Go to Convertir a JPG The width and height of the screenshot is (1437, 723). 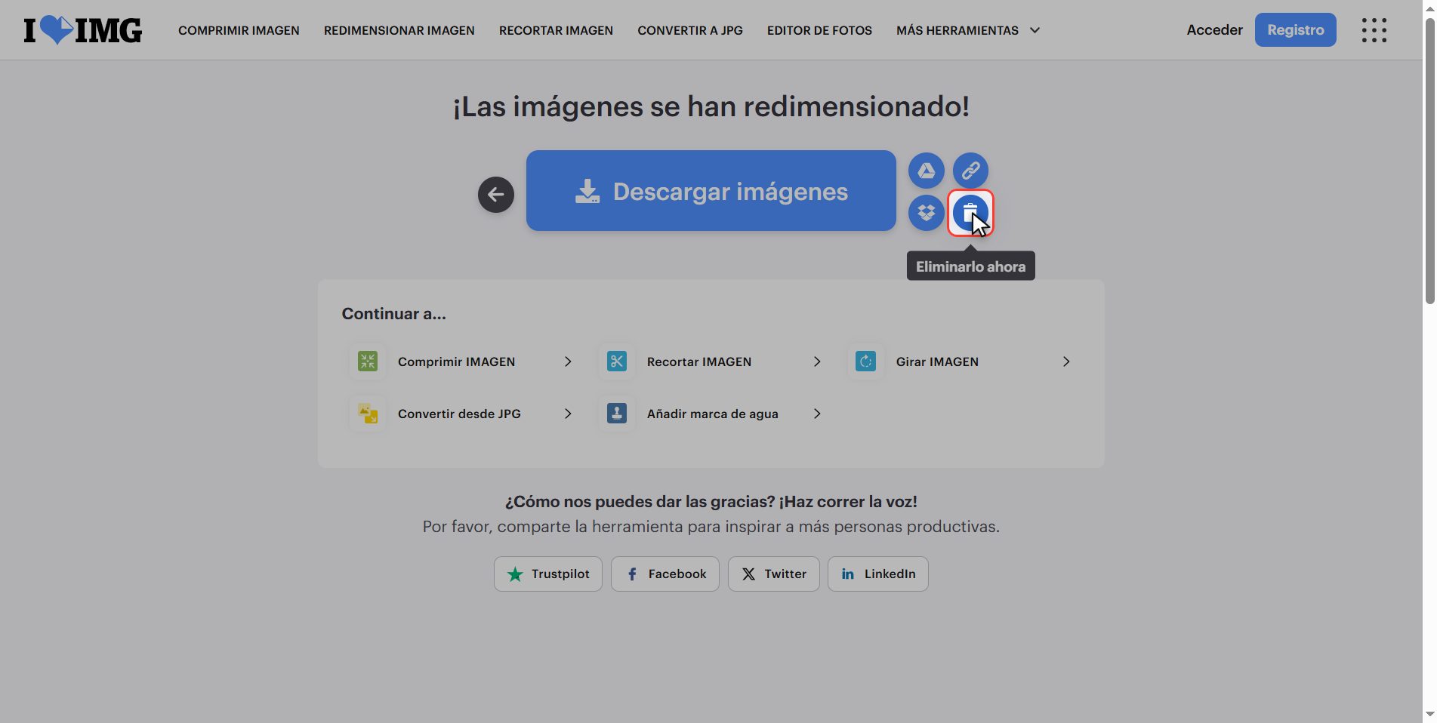690,30
